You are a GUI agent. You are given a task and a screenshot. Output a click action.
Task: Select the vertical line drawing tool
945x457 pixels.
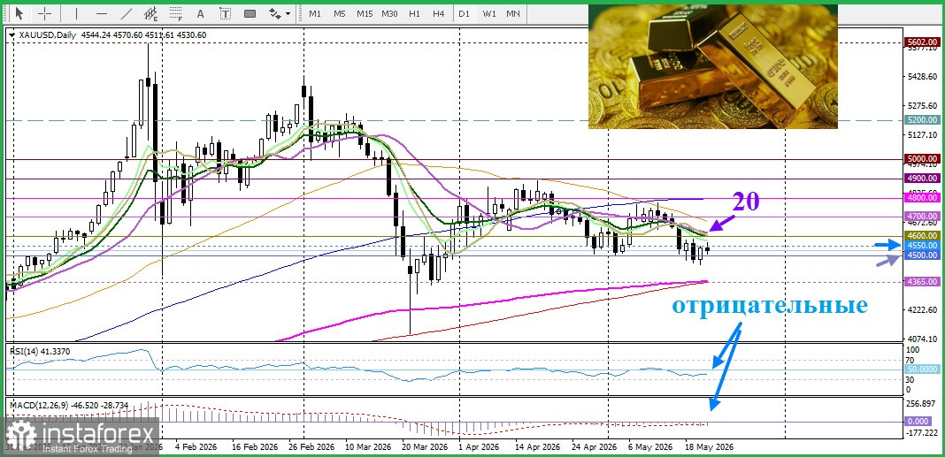pos(77,13)
